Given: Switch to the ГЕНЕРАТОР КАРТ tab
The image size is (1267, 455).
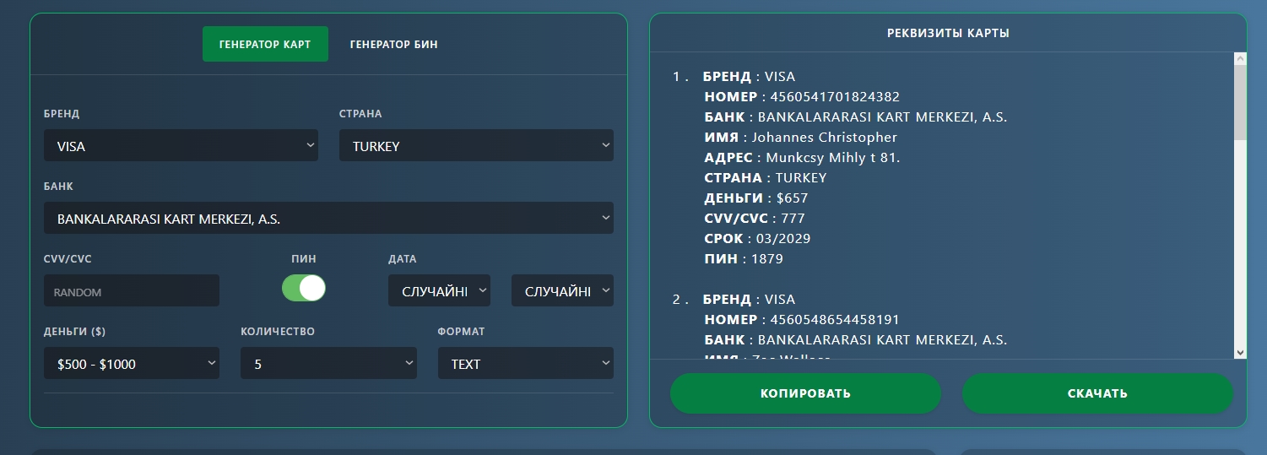Looking at the screenshot, I should (x=265, y=44).
